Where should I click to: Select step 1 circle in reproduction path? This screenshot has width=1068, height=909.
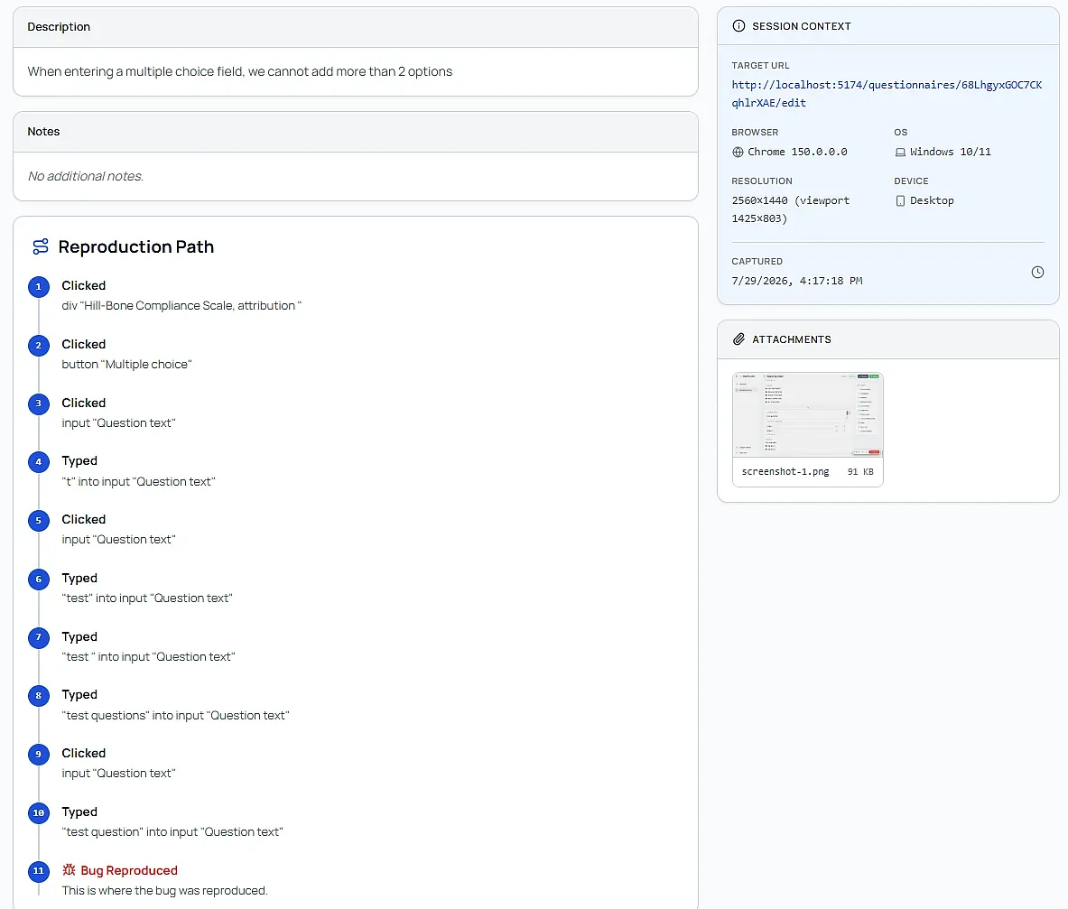point(39,287)
